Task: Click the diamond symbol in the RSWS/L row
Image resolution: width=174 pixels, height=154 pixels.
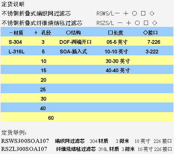Action: [x=152, y=13]
